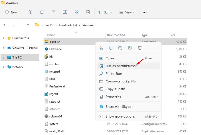
Task: Select the setupact file
Action: click(x=55, y=101)
